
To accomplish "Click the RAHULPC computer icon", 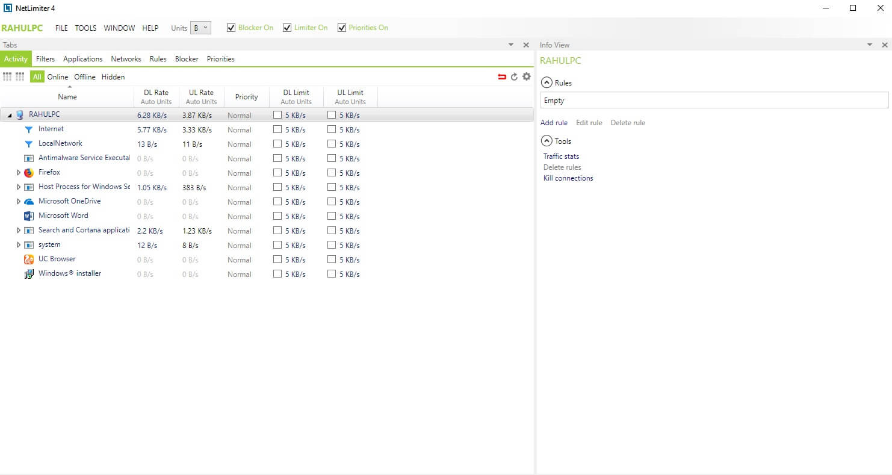I will coord(20,115).
